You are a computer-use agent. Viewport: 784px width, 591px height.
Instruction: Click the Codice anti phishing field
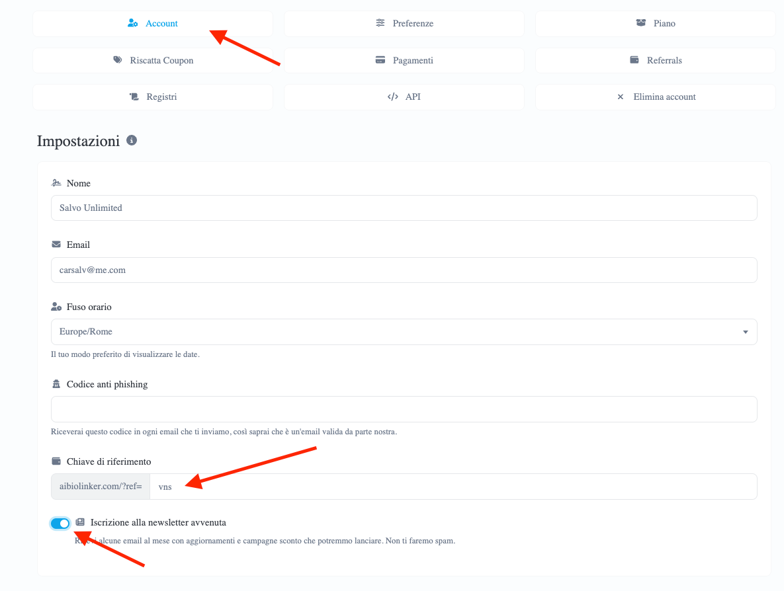tap(404, 409)
